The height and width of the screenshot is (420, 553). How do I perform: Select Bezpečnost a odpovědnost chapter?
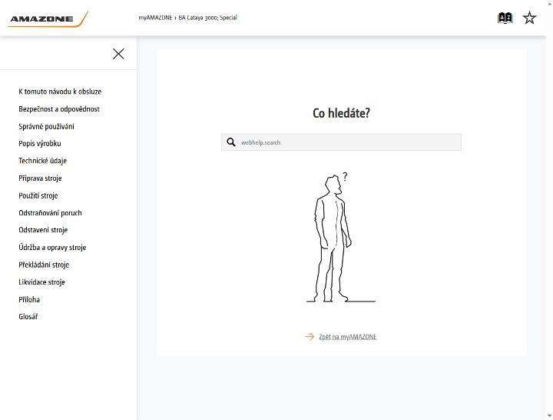(x=59, y=108)
